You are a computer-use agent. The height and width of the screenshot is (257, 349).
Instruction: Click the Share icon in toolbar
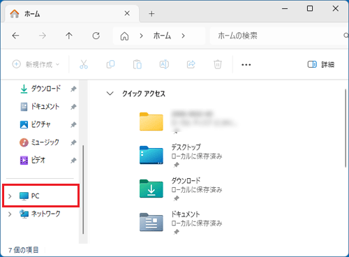tap(191, 64)
